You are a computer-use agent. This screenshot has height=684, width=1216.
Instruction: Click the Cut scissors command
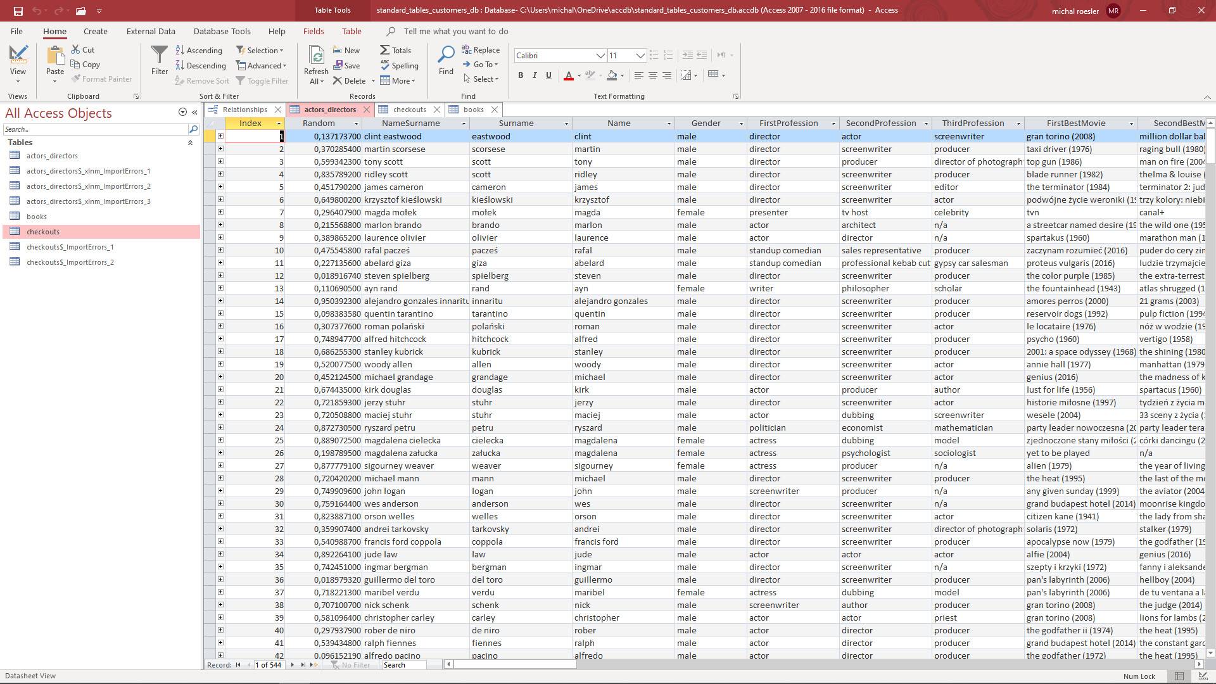click(83, 49)
